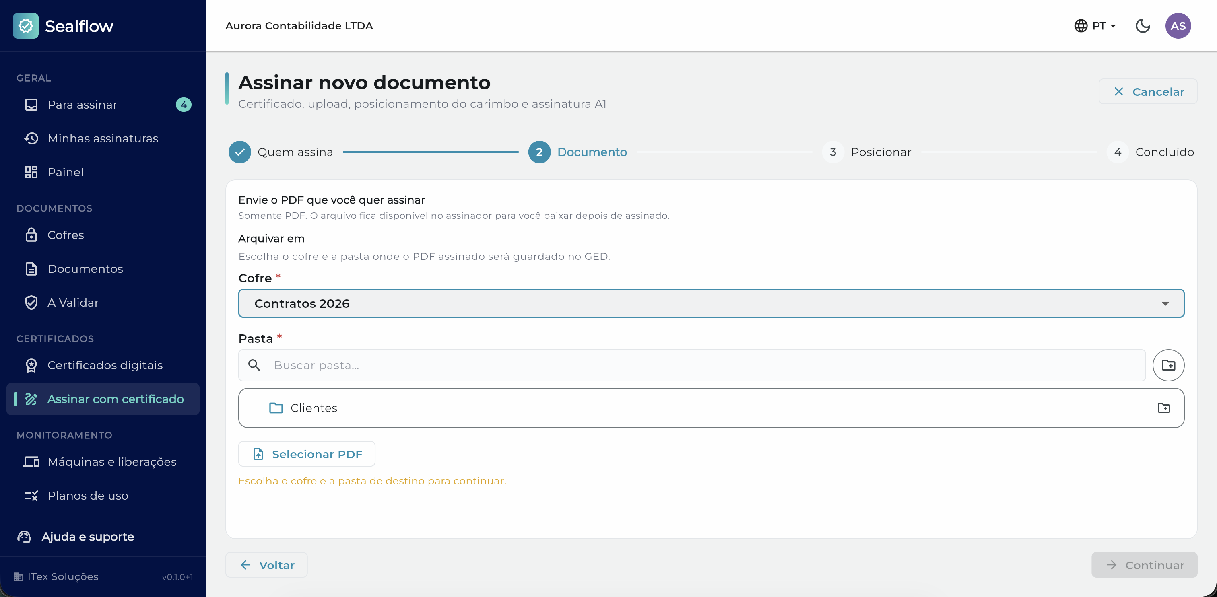
Task: Select the Clientes folder
Action: [711, 408]
